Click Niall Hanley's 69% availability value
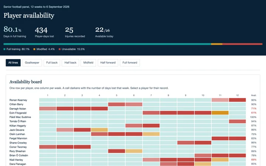The width and height of the screenshot is (266, 166). 254,160
